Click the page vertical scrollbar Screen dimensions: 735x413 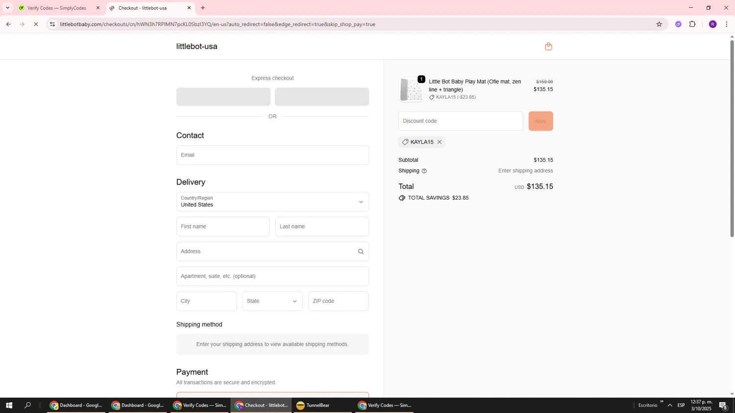pyautogui.click(x=732, y=138)
